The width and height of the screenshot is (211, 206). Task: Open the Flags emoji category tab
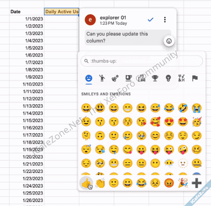click(195, 78)
